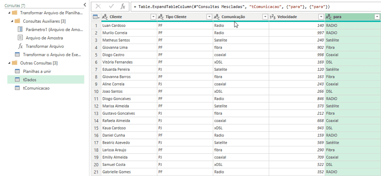Collapse the Consultas Auxiliares folder
Screen dimensions: 381x176
[12, 21]
